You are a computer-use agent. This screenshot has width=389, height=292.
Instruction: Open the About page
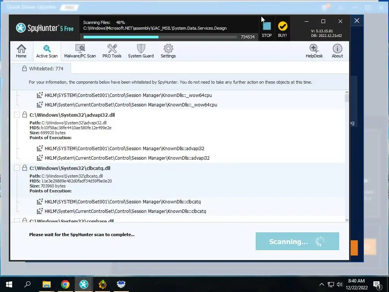point(337,51)
